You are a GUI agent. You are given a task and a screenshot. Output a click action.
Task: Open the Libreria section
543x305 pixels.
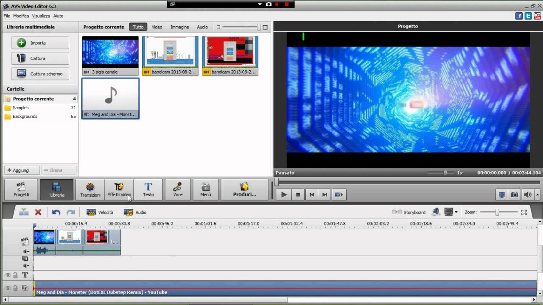point(57,189)
